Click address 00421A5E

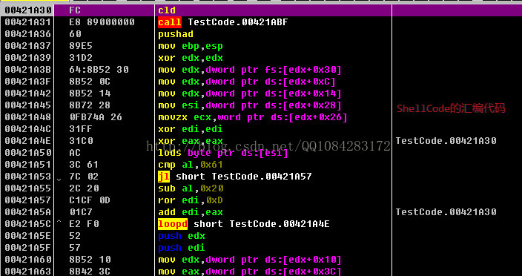[x=28, y=236]
